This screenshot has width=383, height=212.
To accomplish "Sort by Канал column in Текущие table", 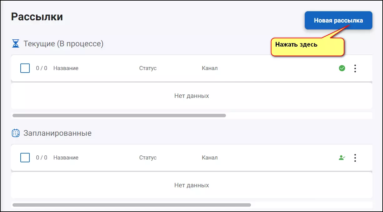I will pos(210,68).
